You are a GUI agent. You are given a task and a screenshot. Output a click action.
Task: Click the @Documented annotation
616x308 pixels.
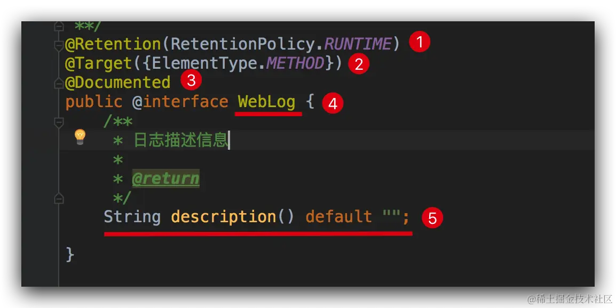[117, 83]
